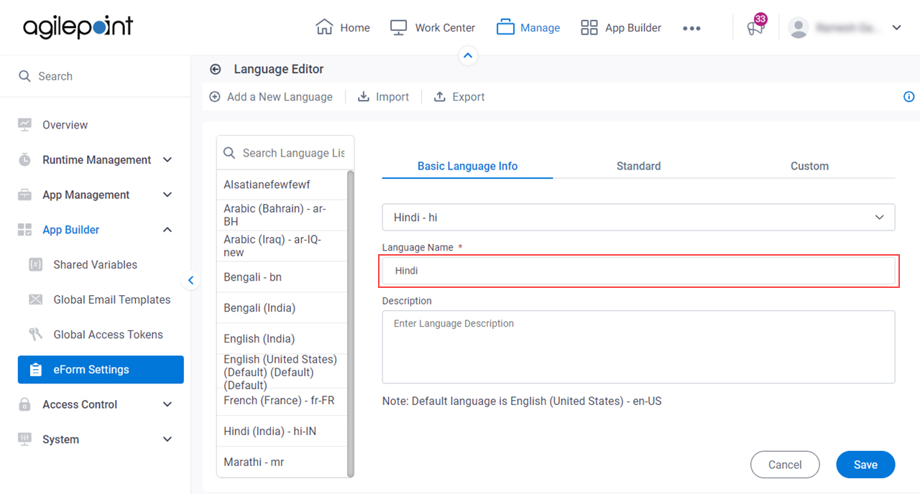Click the user avatar icon

click(x=798, y=27)
